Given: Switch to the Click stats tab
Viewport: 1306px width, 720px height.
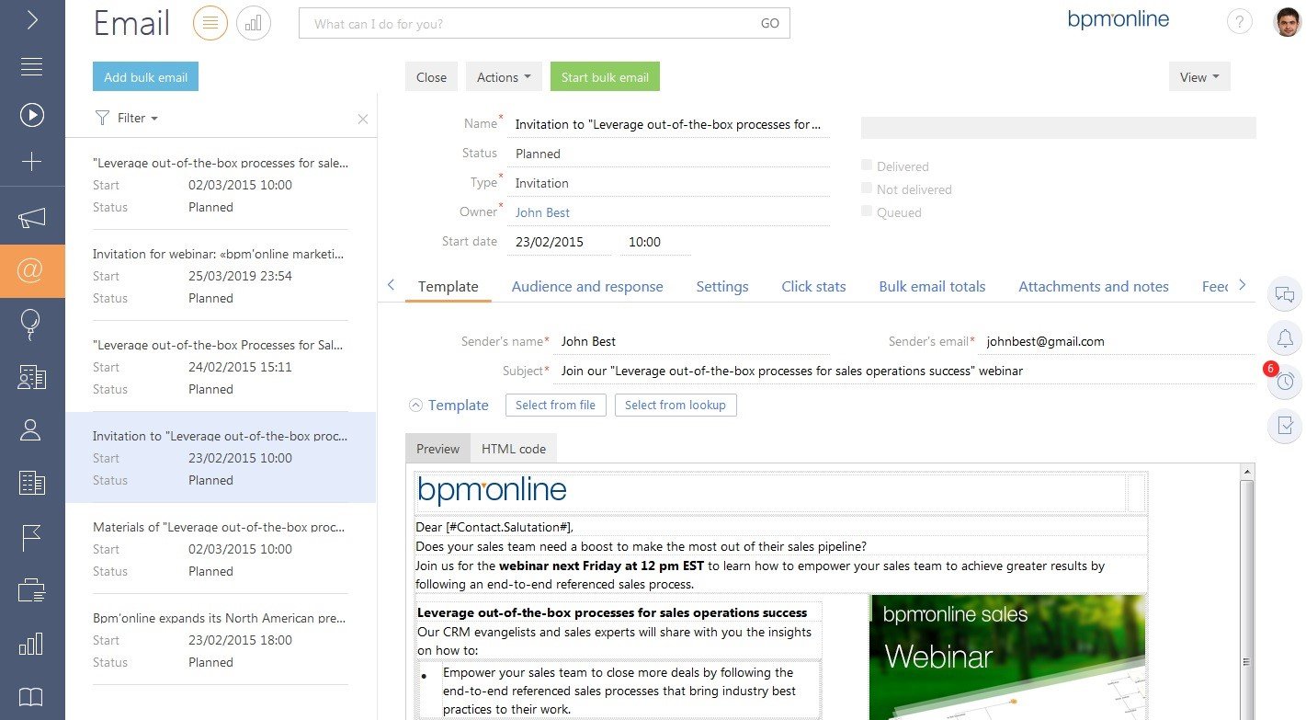Looking at the screenshot, I should (813, 286).
